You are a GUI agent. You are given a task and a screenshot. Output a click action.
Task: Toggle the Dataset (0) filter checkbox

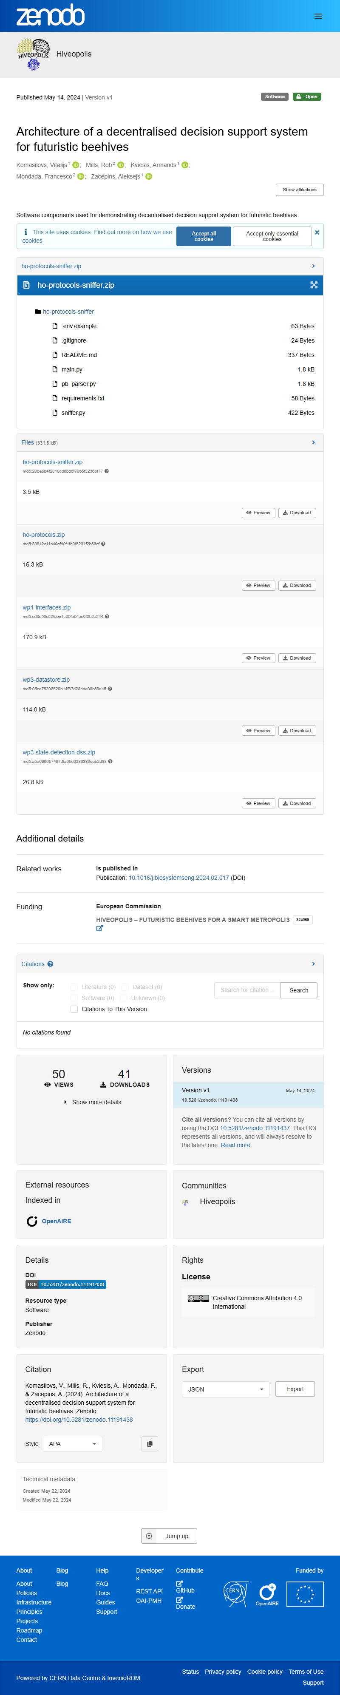pyautogui.click(x=125, y=987)
